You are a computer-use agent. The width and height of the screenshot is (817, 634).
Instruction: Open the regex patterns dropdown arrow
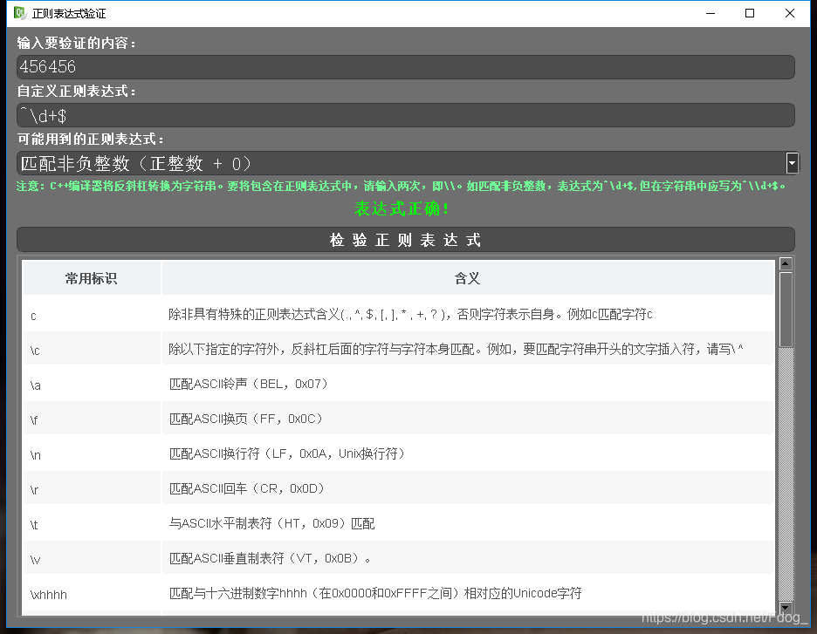pyautogui.click(x=792, y=163)
